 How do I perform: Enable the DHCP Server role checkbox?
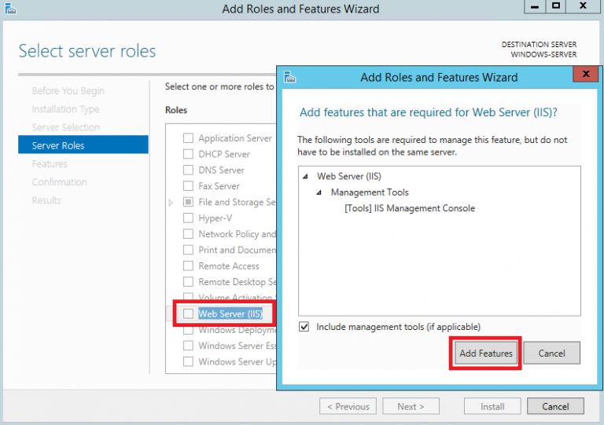[x=188, y=154]
